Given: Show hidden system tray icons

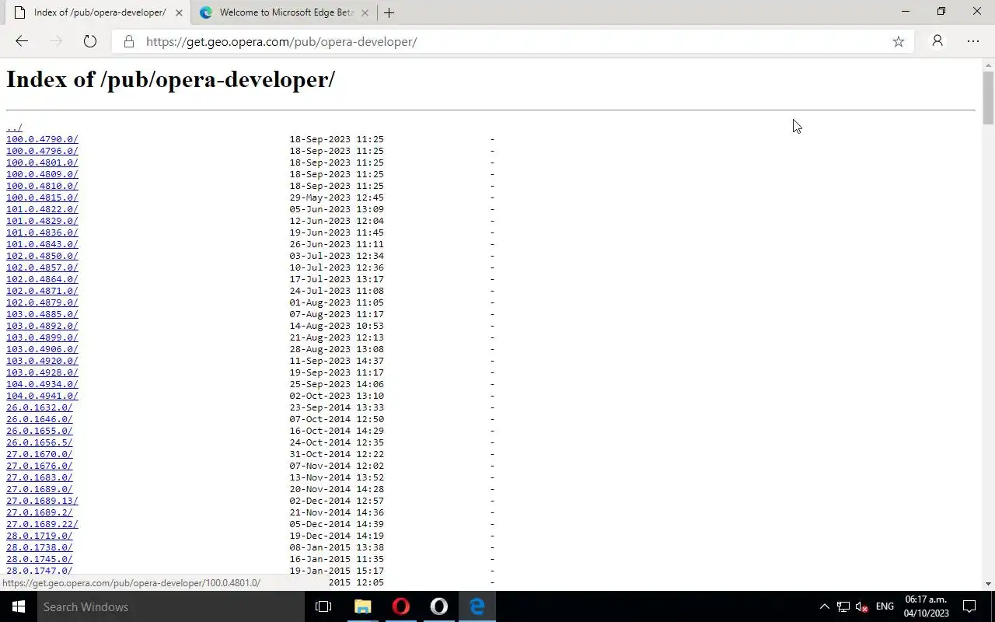Looking at the screenshot, I should pyautogui.click(x=824, y=606).
